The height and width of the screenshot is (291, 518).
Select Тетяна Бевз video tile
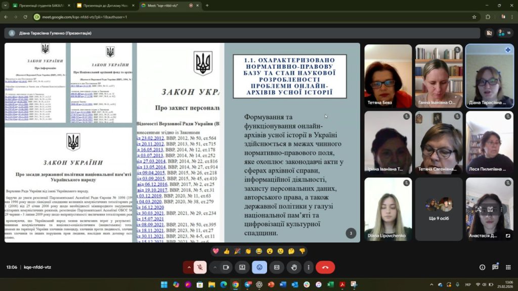tap(388, 76)
